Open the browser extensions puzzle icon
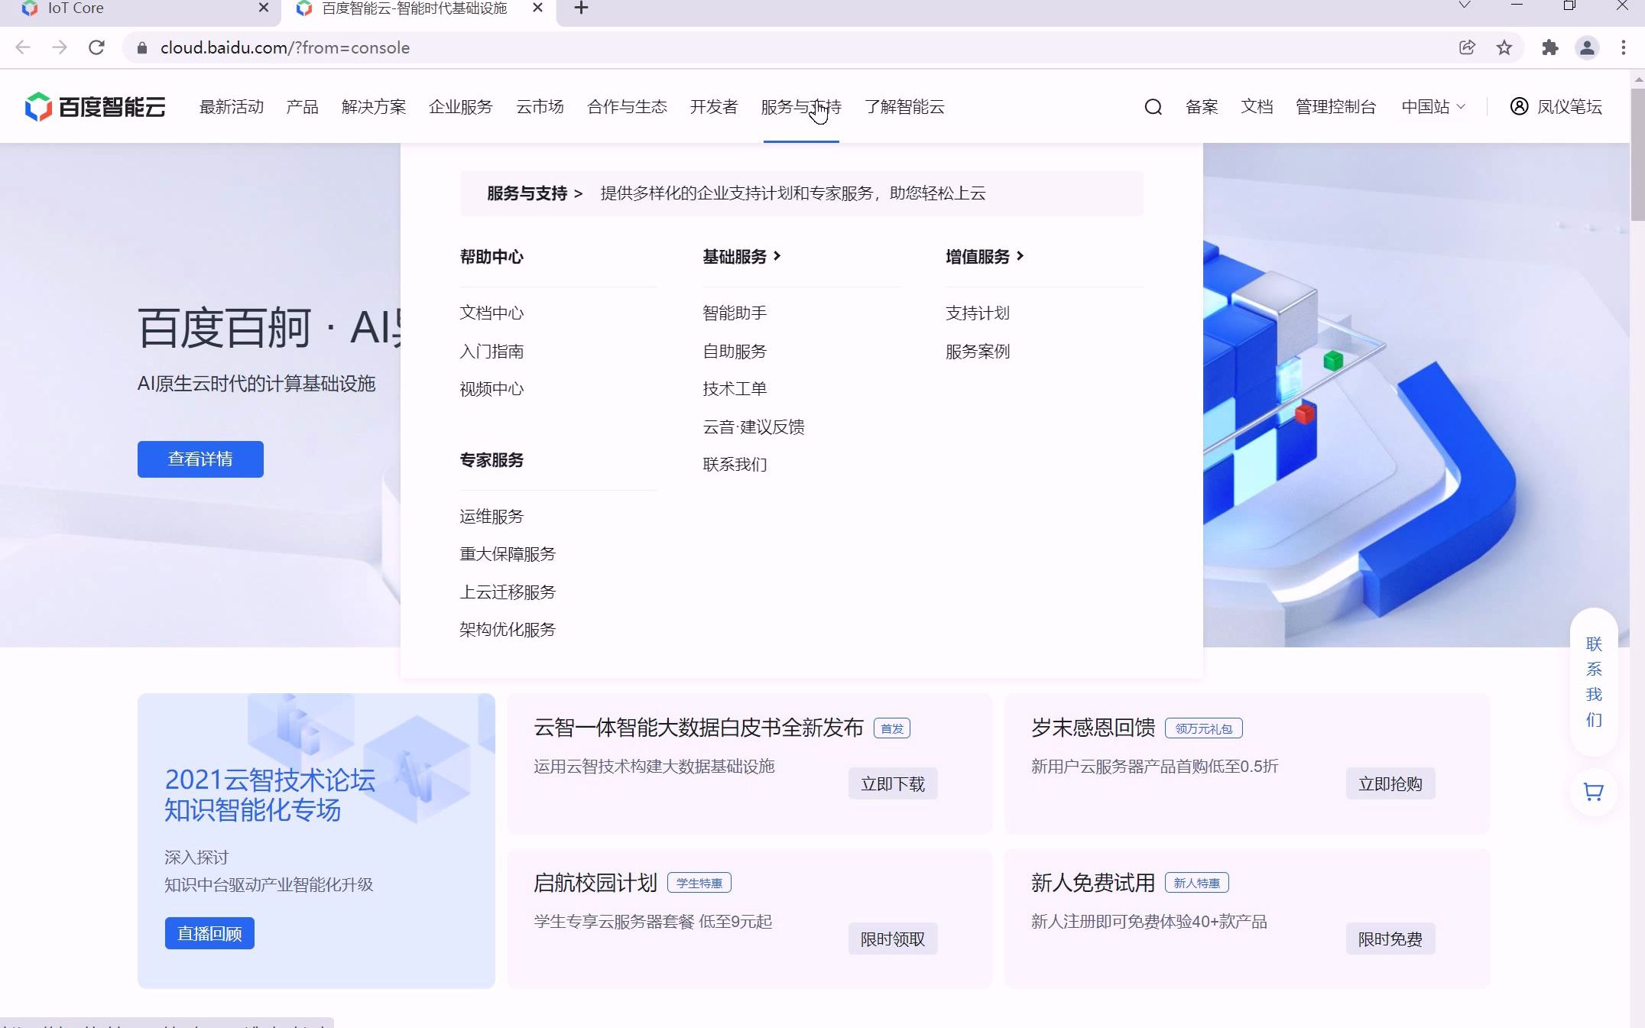 [x=1549, y=47]
